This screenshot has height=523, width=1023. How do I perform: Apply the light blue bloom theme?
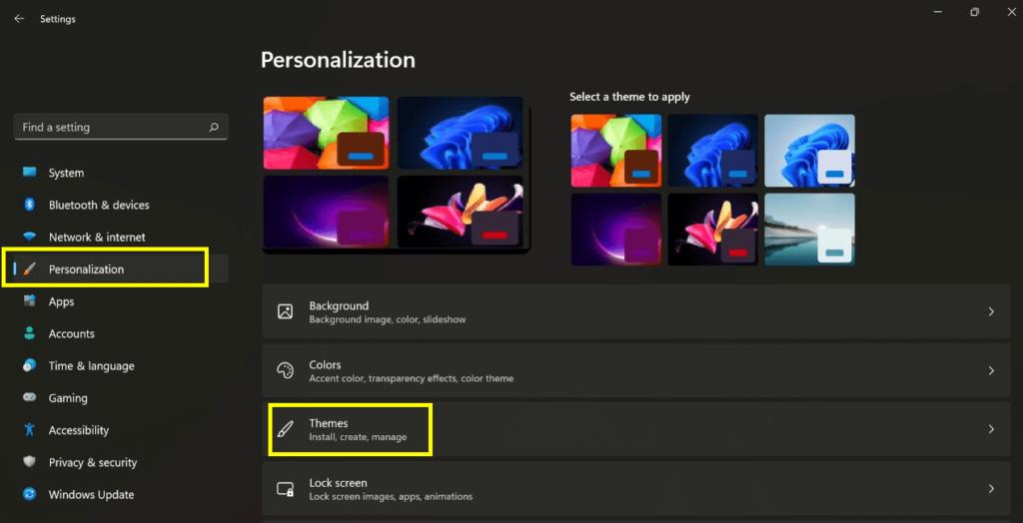click(809, 151)
